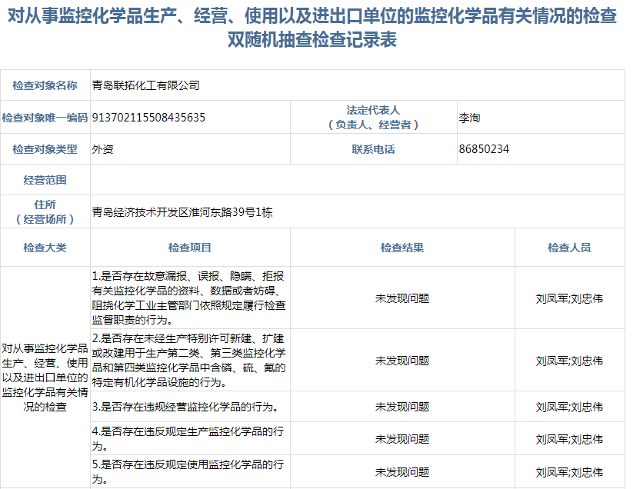Click the 检查大类 column header
The height and width of the screenshot is (489, 643).
pos(45,248)
